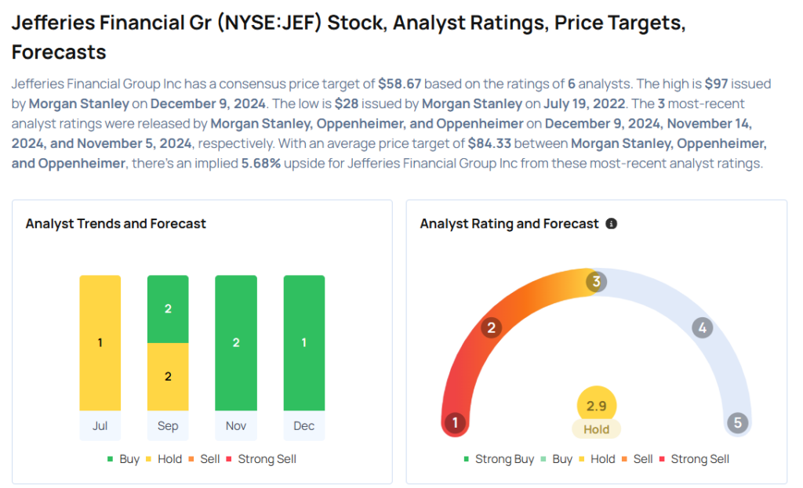
Task: Toggle Hold legend in Analyst Trends chart
Action: click(x=164, y=459)
